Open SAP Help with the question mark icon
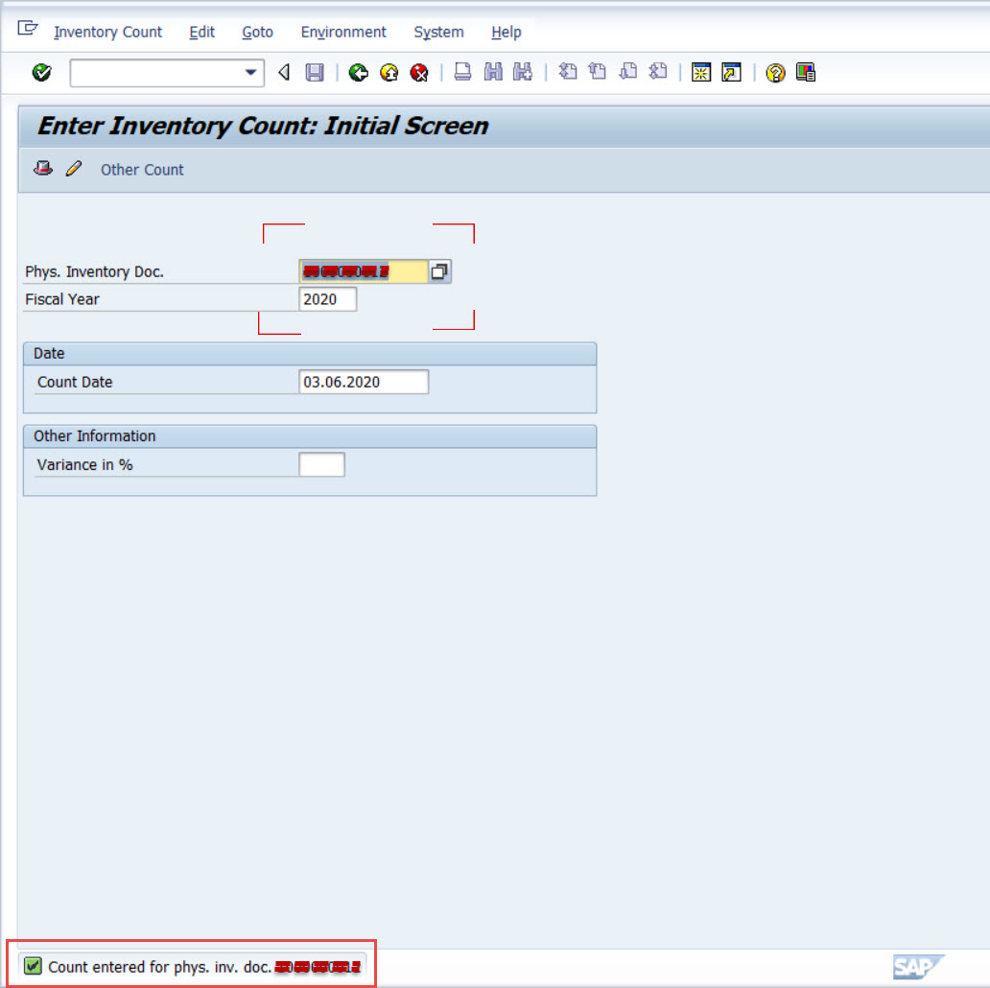Image resolution: width=990 pixels, height=988 pixels. click(775, 72)
